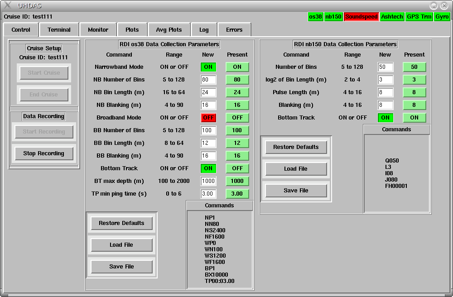Screen dimensions: 453x297
Task: Click Present ON for nb150 Bottom Track
Action: click(414, 117)
